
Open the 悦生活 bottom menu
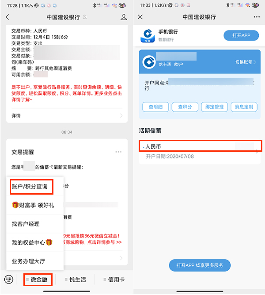pos(76,280)
